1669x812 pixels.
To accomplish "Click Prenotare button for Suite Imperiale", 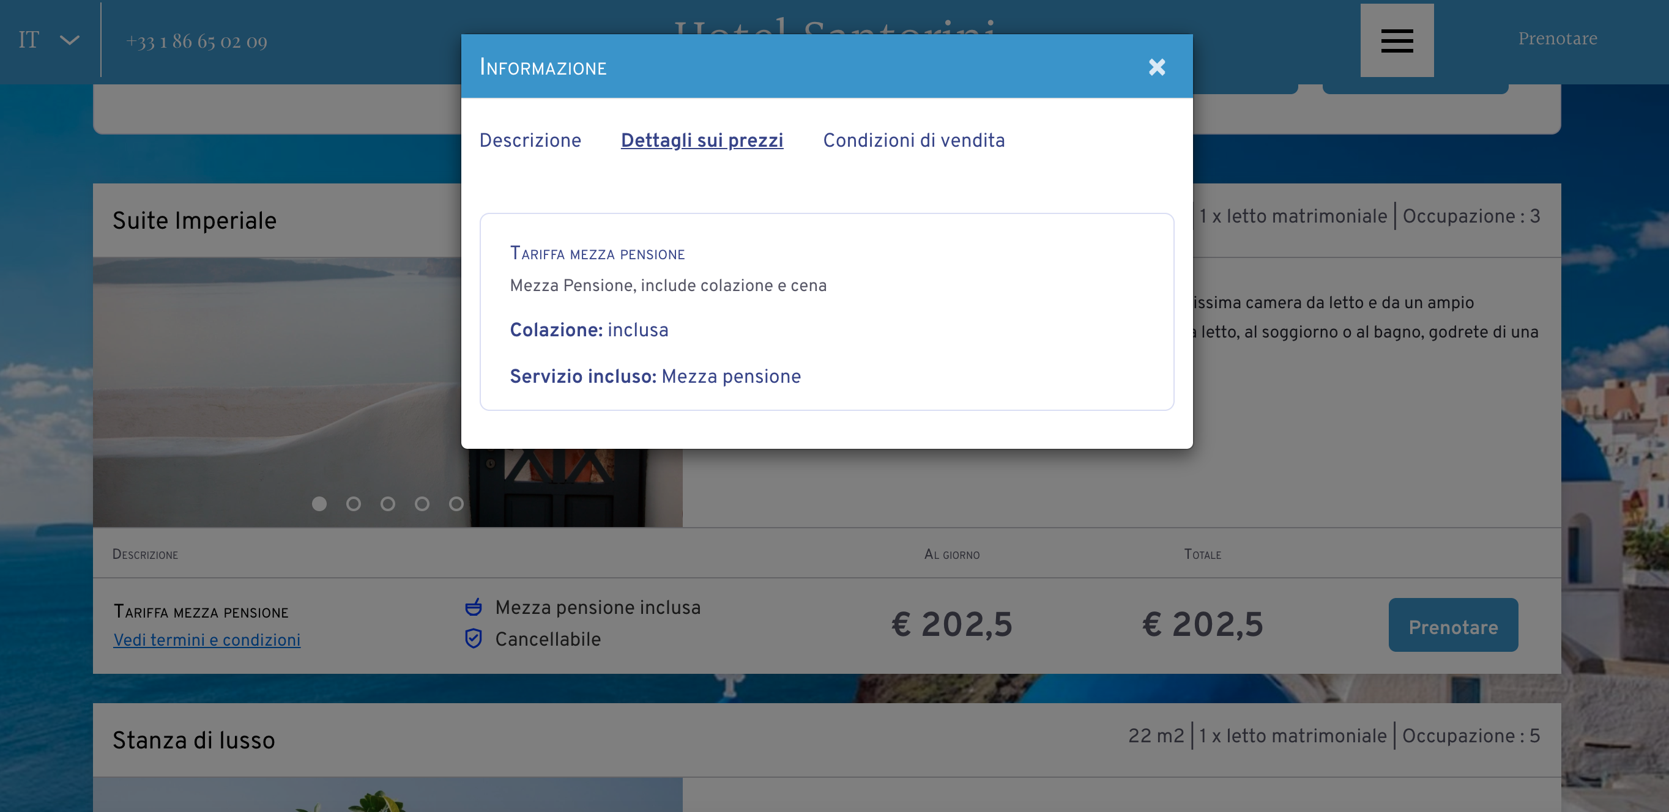I will click(1452, 625).
